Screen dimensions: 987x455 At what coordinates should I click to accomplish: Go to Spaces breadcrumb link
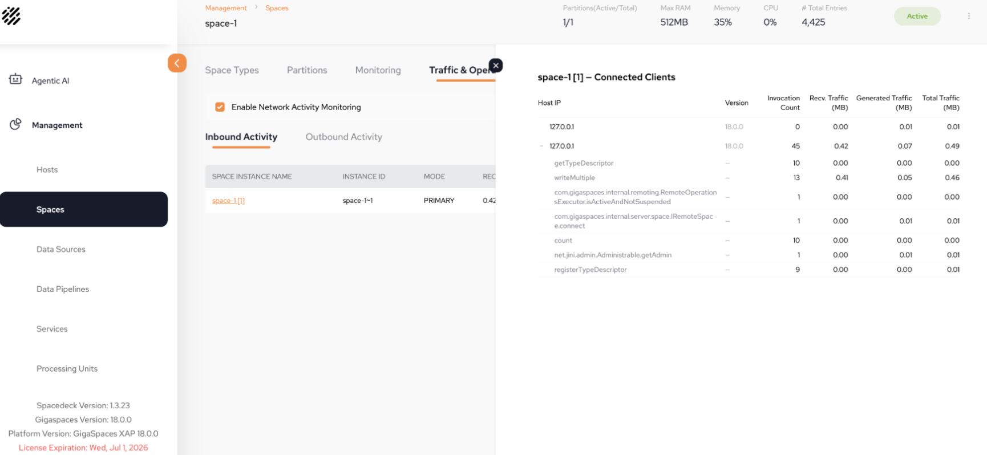point(277,8)
